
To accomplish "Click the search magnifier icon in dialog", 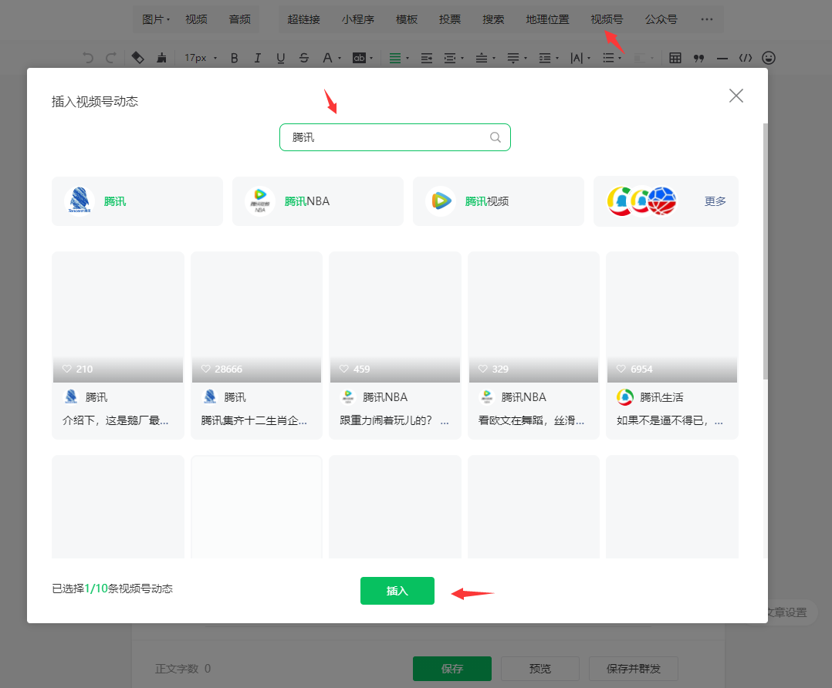I will [x=495, y=137].
